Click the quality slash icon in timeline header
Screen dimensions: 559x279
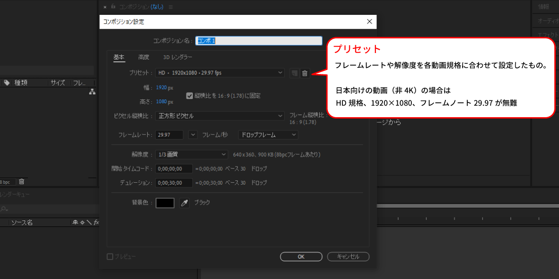(89, 223)
